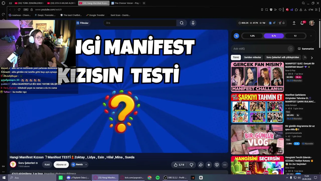Show more filter chips with right arrow
The height and width of the screenshot is (181, 321).
pos(312,58)
